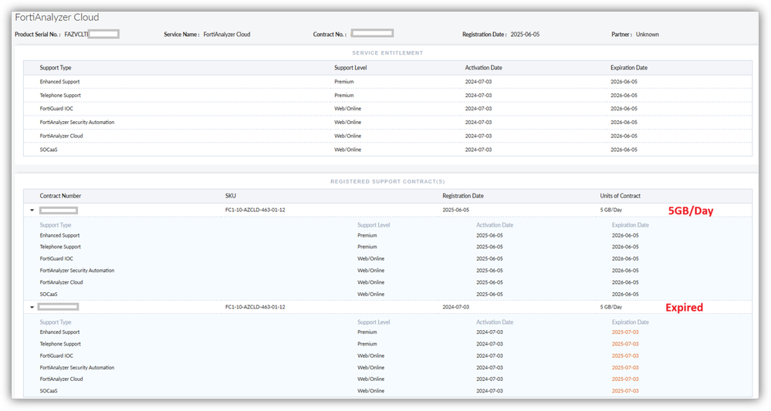Click the SERVICE ENTITLEMENT section heading
Screen dimensions: 771x411
click(x=387, y=53)
